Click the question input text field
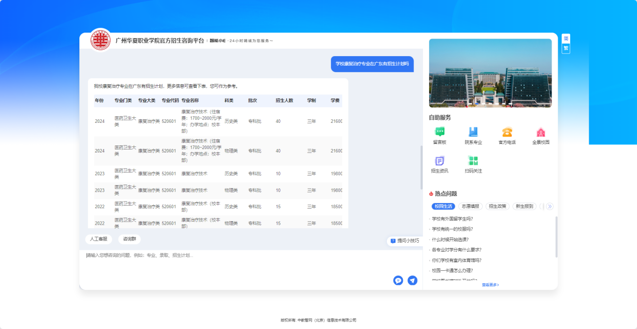The height and width of the screenshot is (329, 637). click(251, 263)
